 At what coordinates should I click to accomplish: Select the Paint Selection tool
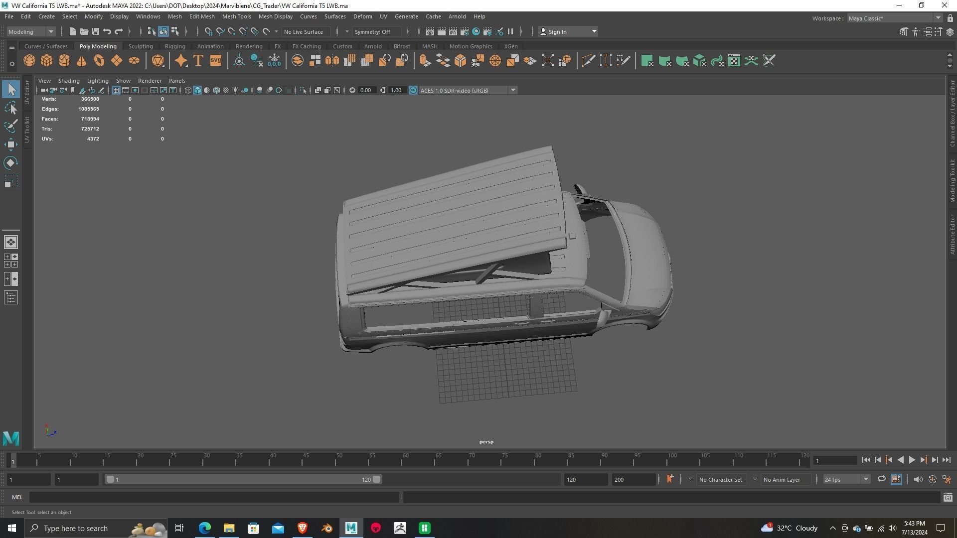click(11, 126)
